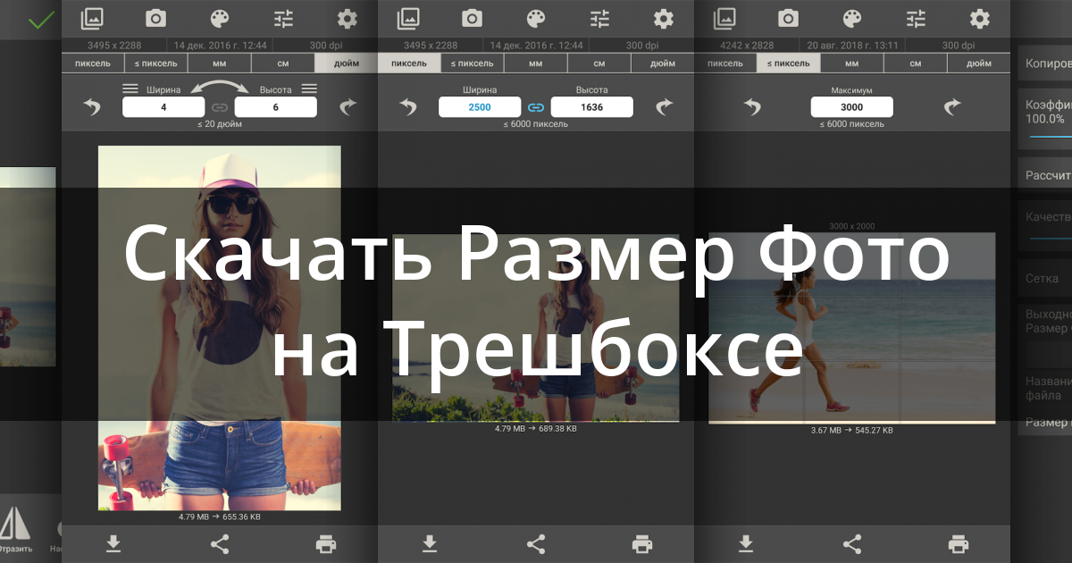This screenshot has height=563, width=1072.
Task: Click the 3.67 MB → 545.27 KB size text
Action: coord(852,431)
